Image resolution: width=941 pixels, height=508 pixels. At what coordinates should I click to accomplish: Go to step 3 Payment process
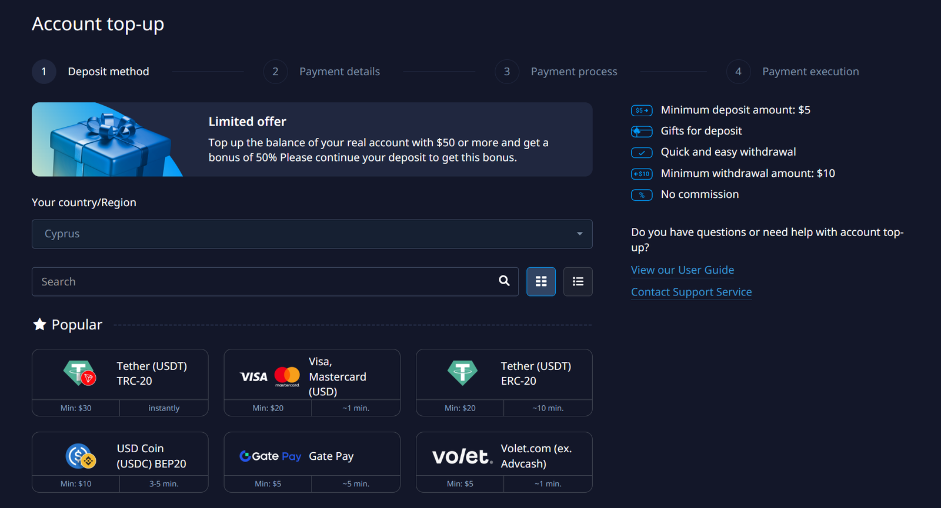pos(556,72)
